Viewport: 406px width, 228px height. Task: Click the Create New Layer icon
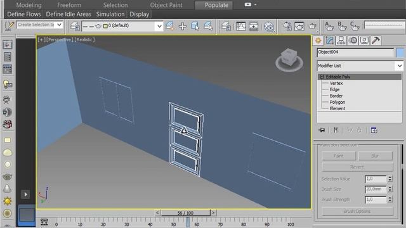point(169,26)
